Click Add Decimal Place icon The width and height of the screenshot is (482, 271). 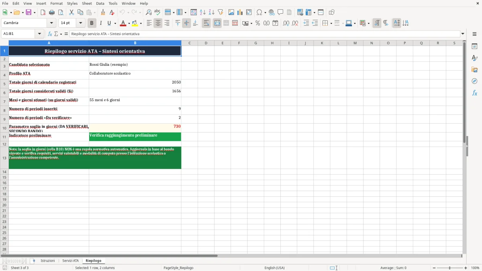pyautogui.click(x=286, y=23)
